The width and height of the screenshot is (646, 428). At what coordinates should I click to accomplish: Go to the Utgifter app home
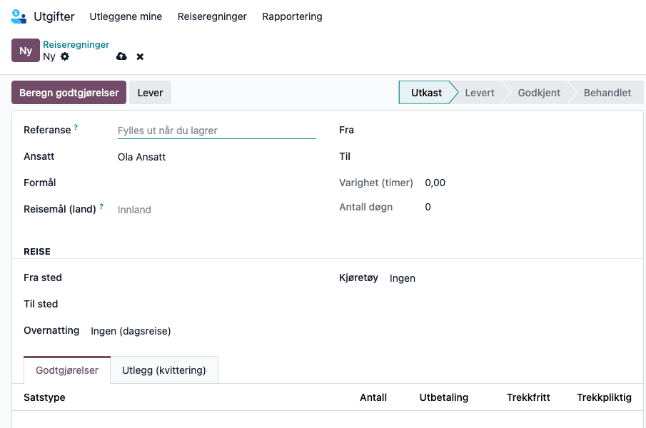click(54, 16)
